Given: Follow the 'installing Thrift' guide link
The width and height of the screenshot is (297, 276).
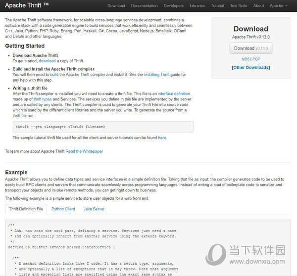Looking at the screenshot, I should pos(156,74).
